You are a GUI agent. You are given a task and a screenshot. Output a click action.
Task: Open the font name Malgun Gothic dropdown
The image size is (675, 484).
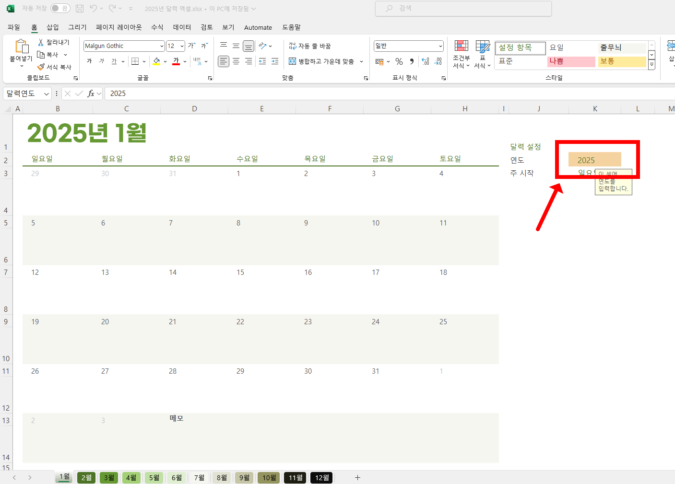(x=162, y=46)
